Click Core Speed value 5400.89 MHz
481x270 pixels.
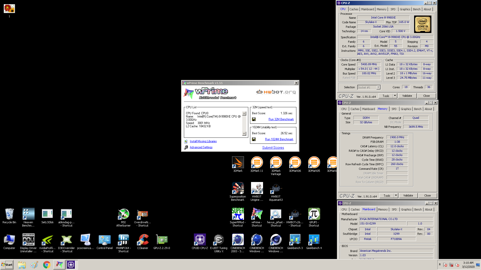coord(369,64)
